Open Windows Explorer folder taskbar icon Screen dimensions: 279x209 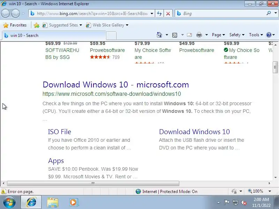pos(53,202)
